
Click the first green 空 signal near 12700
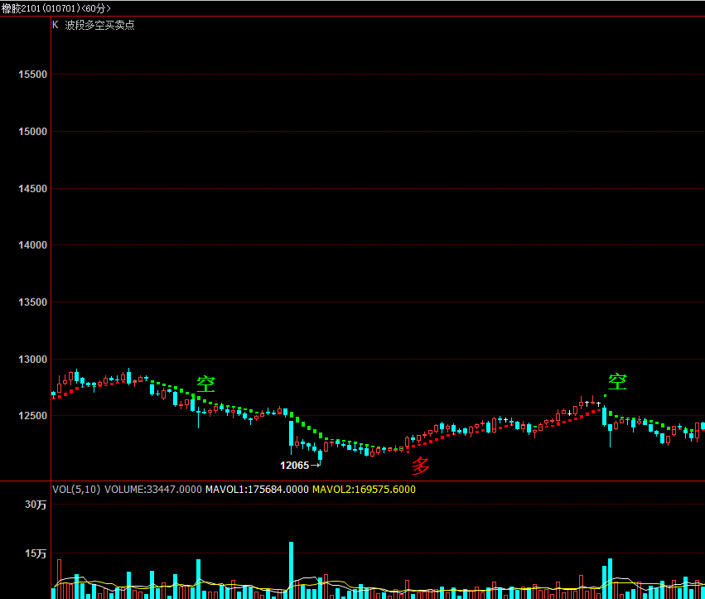206,384
